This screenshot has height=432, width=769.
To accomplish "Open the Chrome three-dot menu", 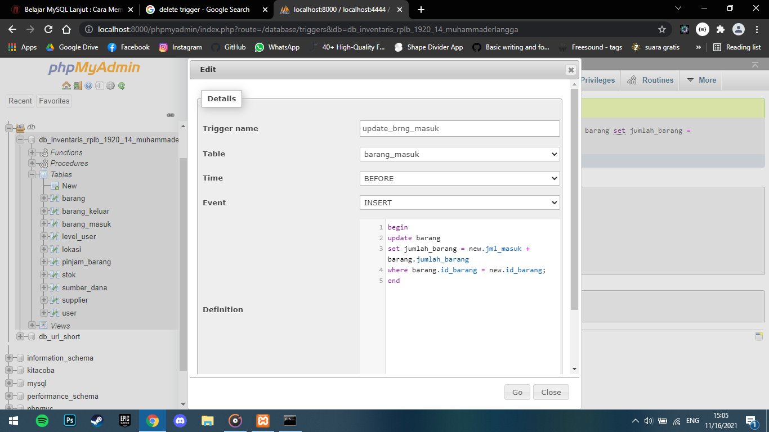I will coord(757,29).
